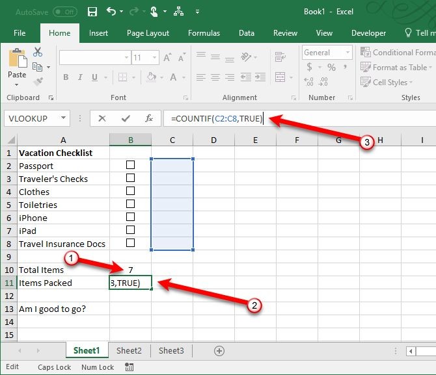This screenshot has width=436, height=375.
Task: Check the Toiletries checkbox
Action: [x=130, y=204]
